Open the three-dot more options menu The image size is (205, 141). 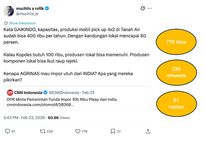pos(150,8)
